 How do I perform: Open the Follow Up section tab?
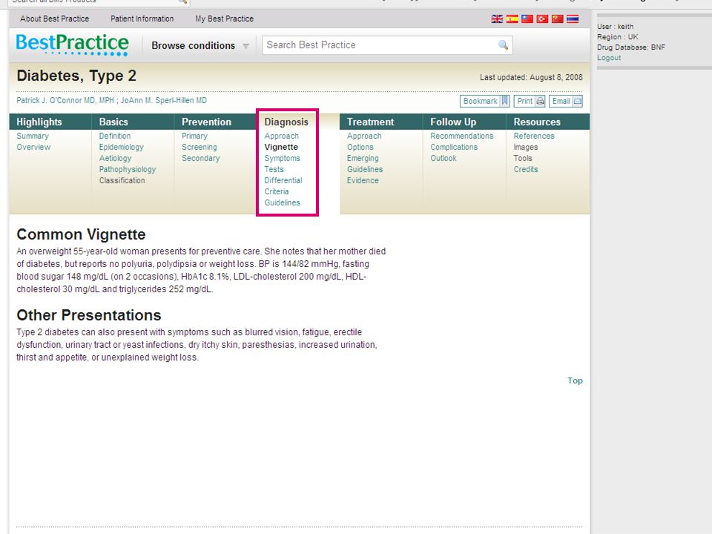tap(453, 122)
